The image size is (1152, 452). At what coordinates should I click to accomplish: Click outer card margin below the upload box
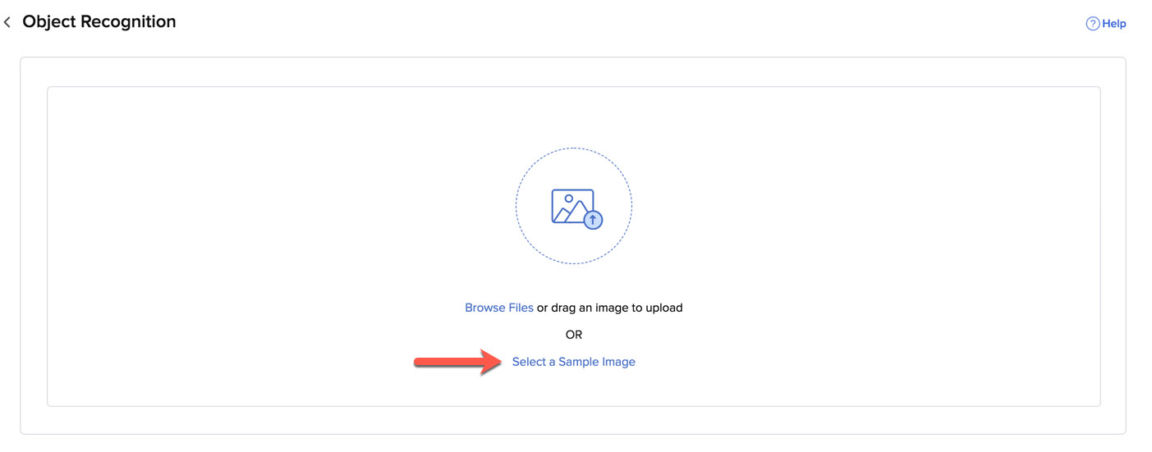coord(573,420)
